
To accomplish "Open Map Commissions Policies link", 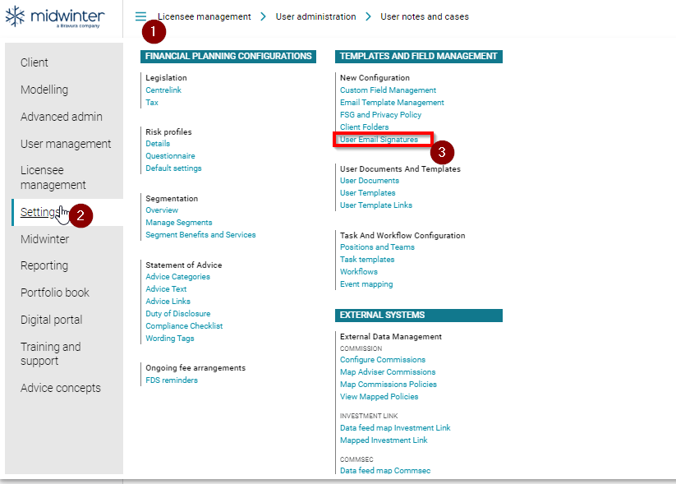I will click(x=389, y=385).
